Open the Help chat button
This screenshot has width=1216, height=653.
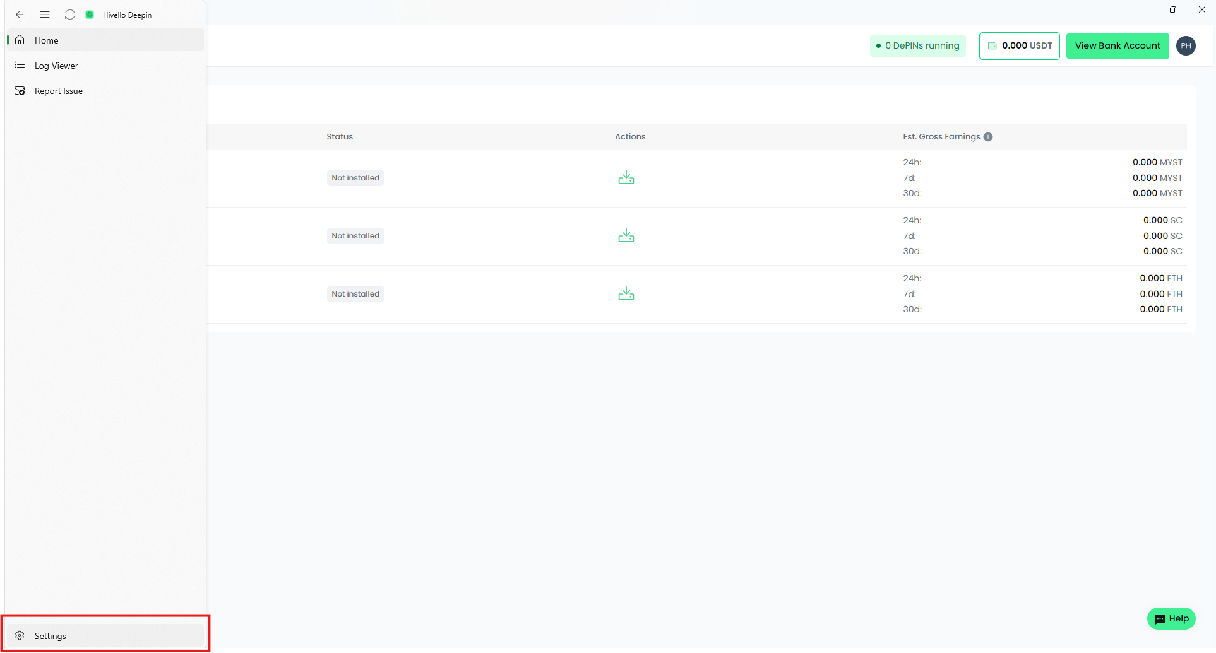click(x=1171, y=618)
